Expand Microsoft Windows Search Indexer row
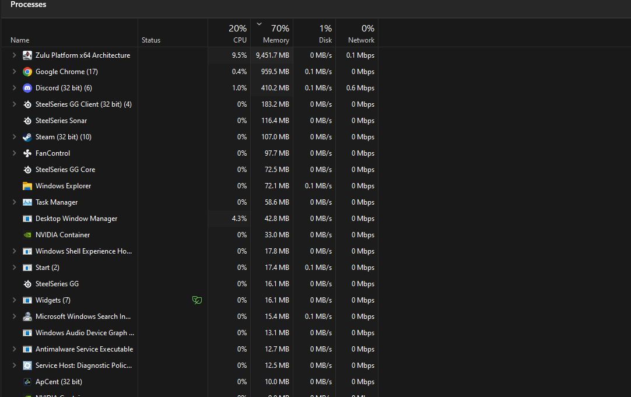Image resolution: width=631 pixels, height=397 pixels. click(14, 317)
